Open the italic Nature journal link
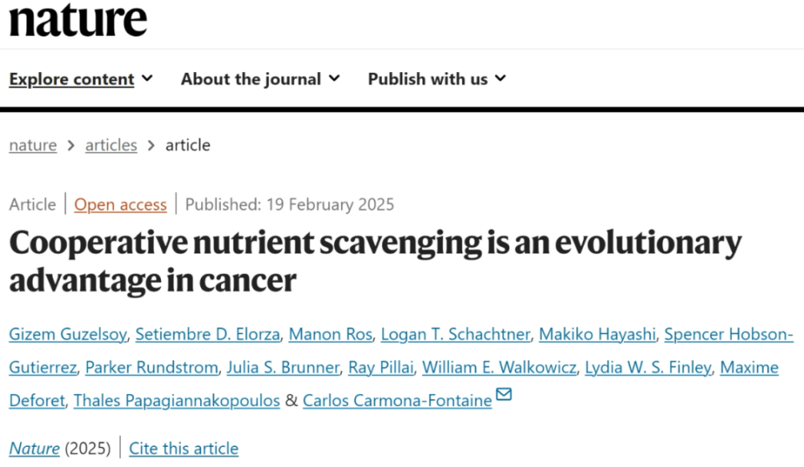804x467 pixels. [x=34, y=449]
